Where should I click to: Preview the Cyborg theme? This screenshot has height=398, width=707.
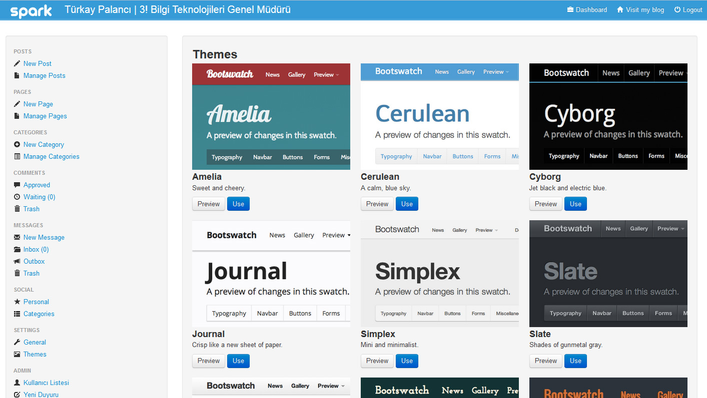(546, 204)
